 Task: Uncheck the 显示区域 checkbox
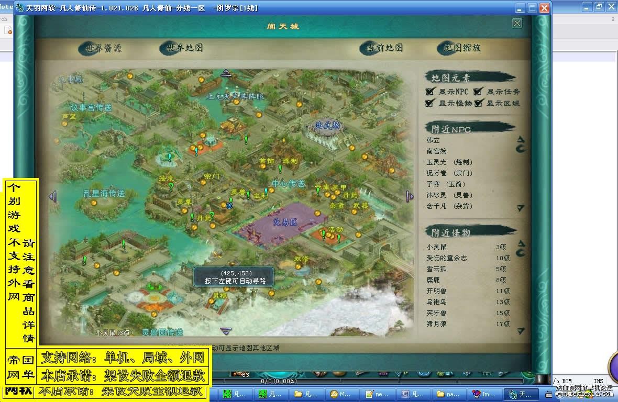click(479, 103)
